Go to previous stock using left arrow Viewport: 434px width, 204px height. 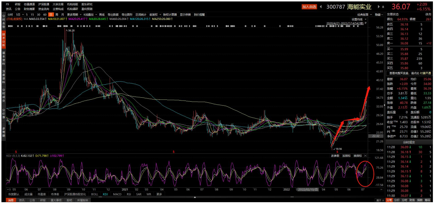321,7
